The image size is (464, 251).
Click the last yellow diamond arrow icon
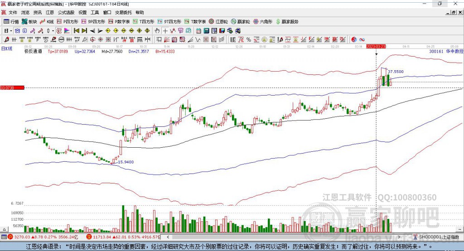click(147, 31)
